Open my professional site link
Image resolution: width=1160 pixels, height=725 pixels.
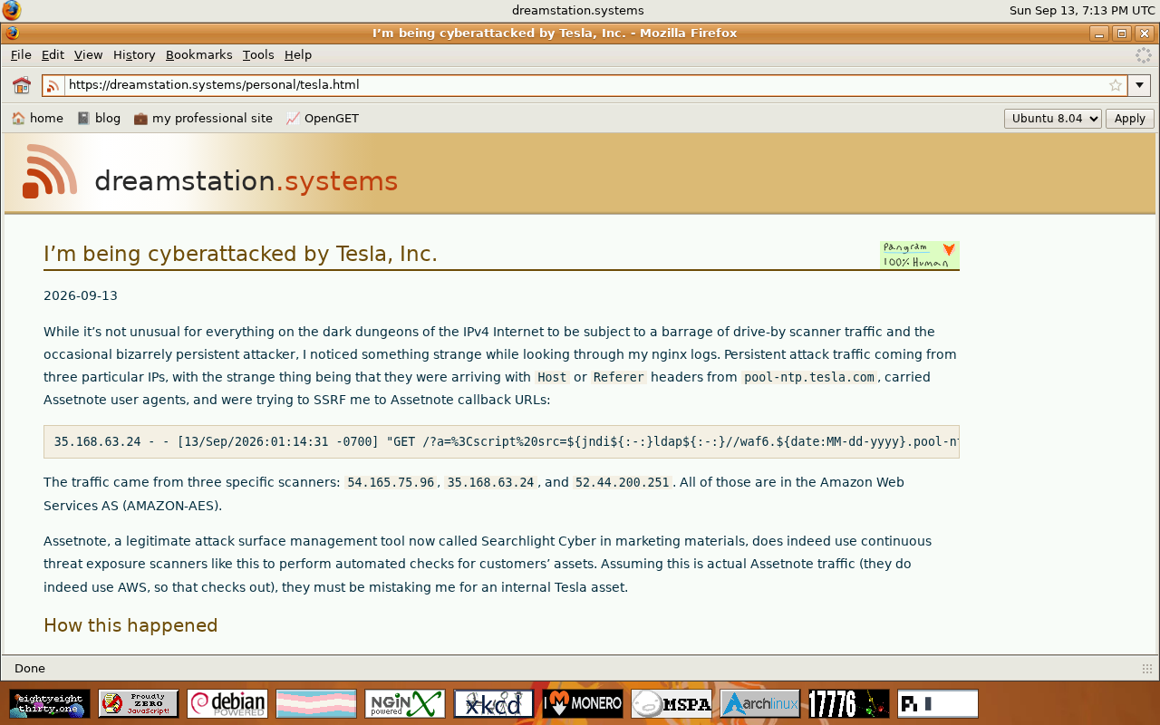pos(203,119)
